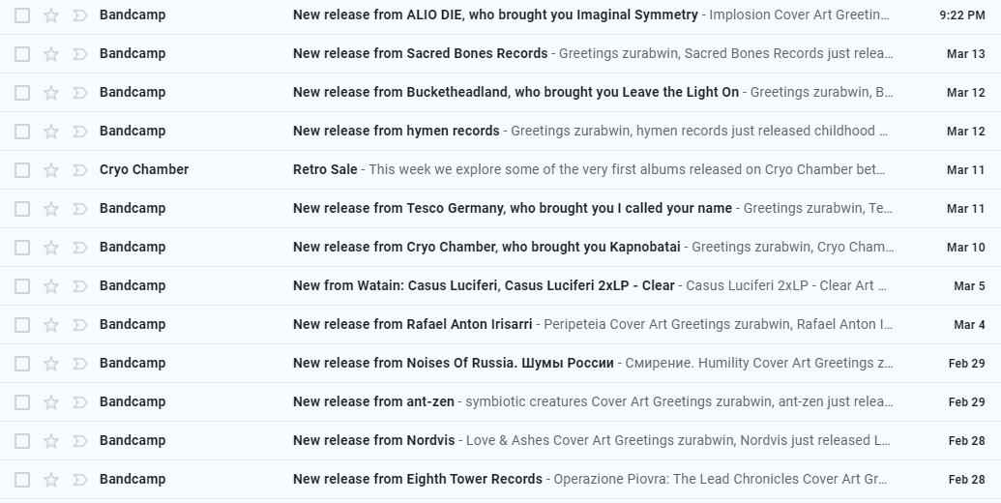Tick the Cryo Chamber Kapnobatai email checkbox
1001x503 pixels.
[22, 248]
